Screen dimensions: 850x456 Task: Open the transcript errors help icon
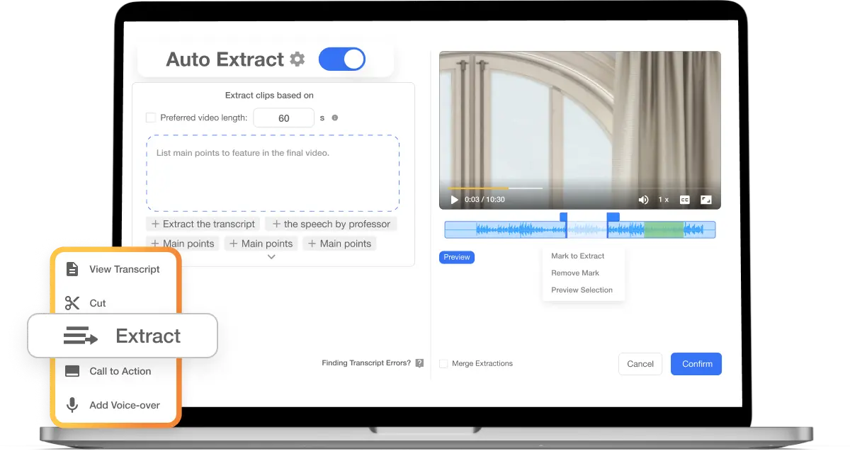pos(419,363)
